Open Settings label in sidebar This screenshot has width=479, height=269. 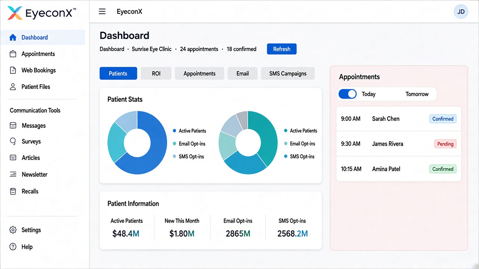pos(31,230)
